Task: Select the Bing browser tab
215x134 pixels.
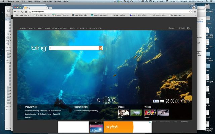Action: click(x=36, y=8)
